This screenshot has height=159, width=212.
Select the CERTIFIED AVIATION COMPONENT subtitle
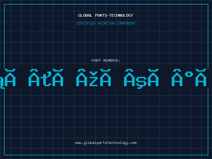(x=106, y=23)
